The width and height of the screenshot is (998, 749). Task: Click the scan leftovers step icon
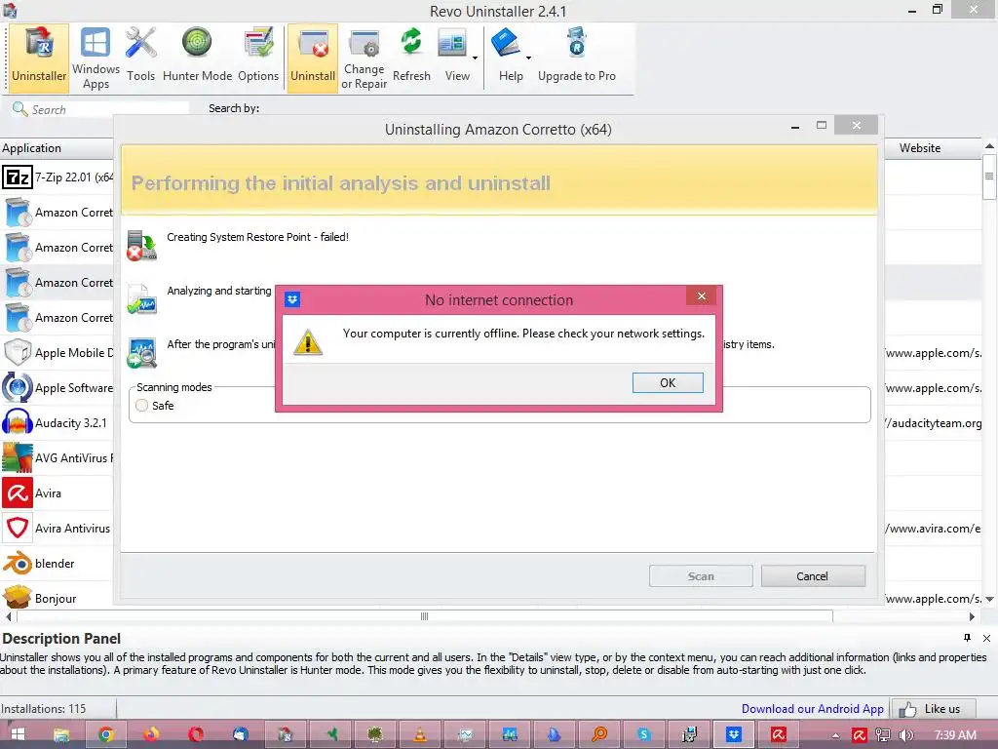(x=141, y=353)
